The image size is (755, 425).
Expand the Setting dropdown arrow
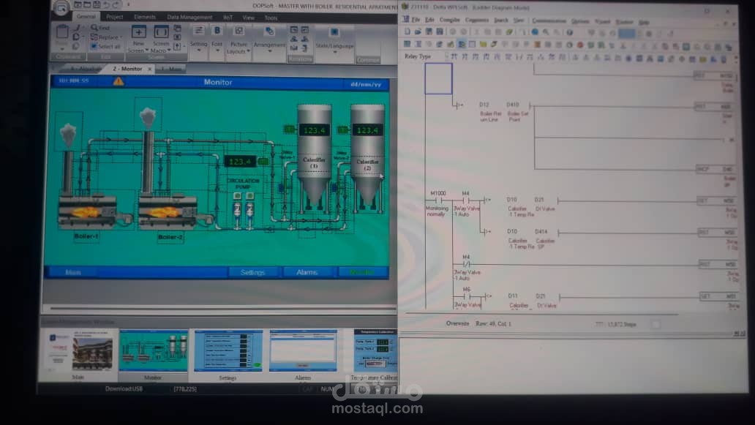point(198,50)
